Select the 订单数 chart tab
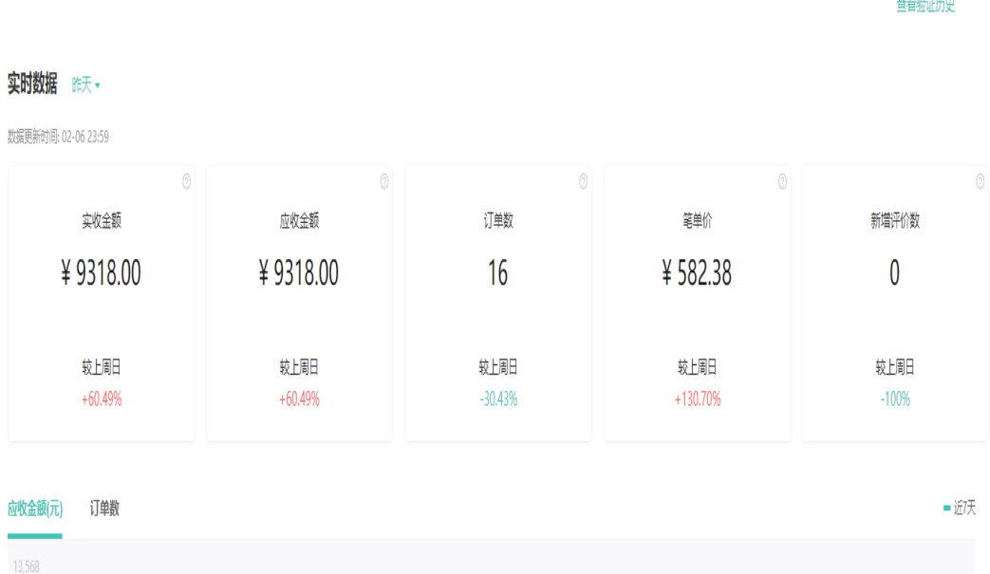Viewport: 990px width, 574px height. pos(104,509)
